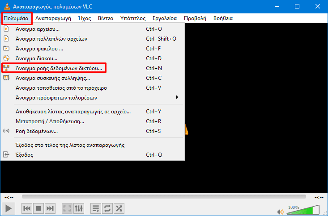Open the Πολυμέσα menu
The image size is (328, 216).
click(16, 18)
